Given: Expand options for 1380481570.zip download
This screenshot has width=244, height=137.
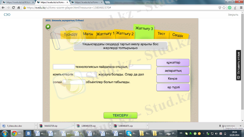Looking at the screenshot, I should coord(110,125).
